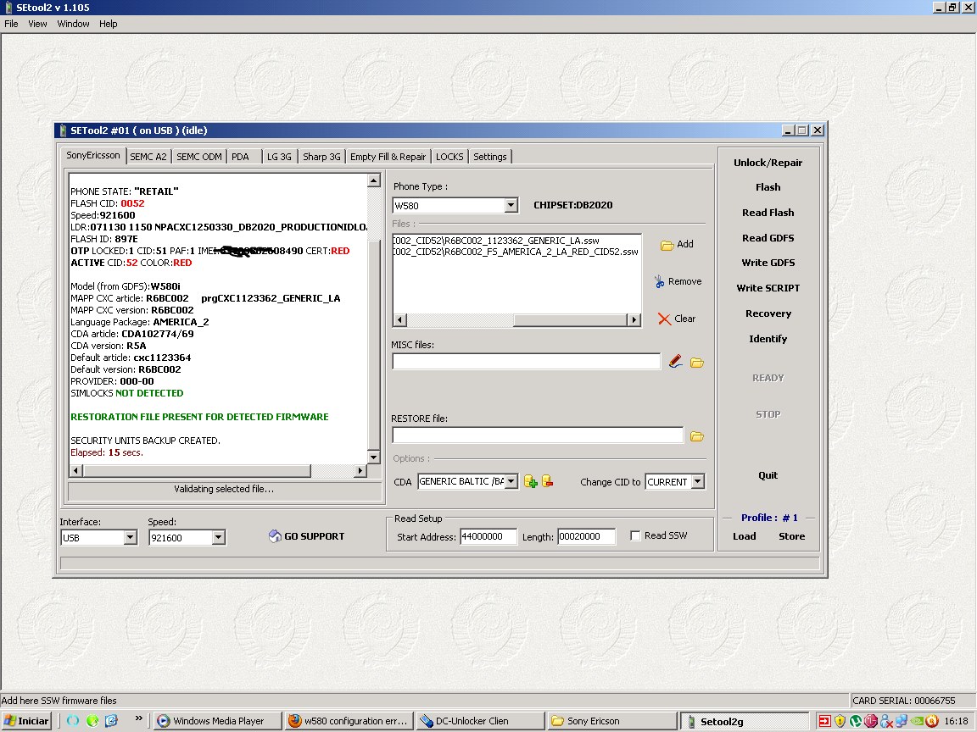Open the Phone Type W580 dropdown
977x732 pixels.
click(x=511, y=205)
